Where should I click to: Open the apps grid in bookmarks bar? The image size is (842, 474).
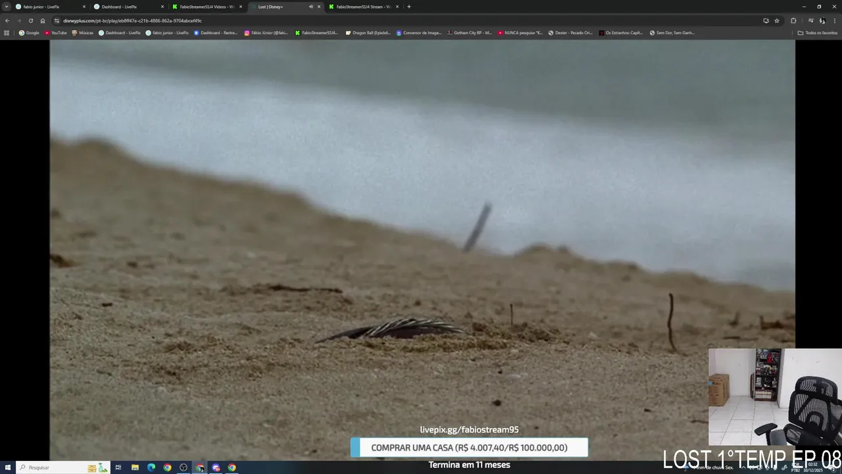click(x=7, y=33)
